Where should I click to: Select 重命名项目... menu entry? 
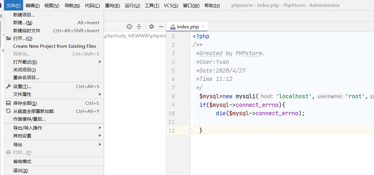pyautogui.click(x=54, y=77)
